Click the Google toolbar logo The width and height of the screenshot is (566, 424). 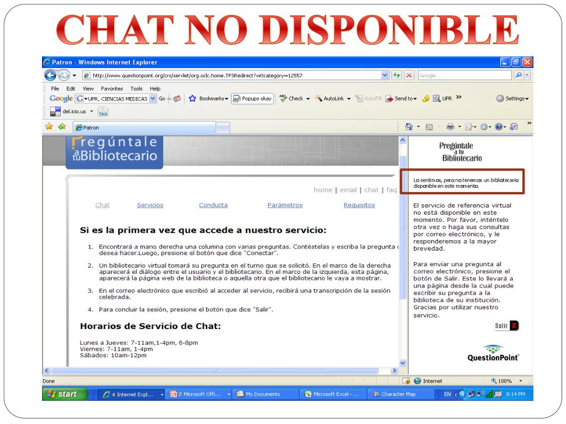61,98
